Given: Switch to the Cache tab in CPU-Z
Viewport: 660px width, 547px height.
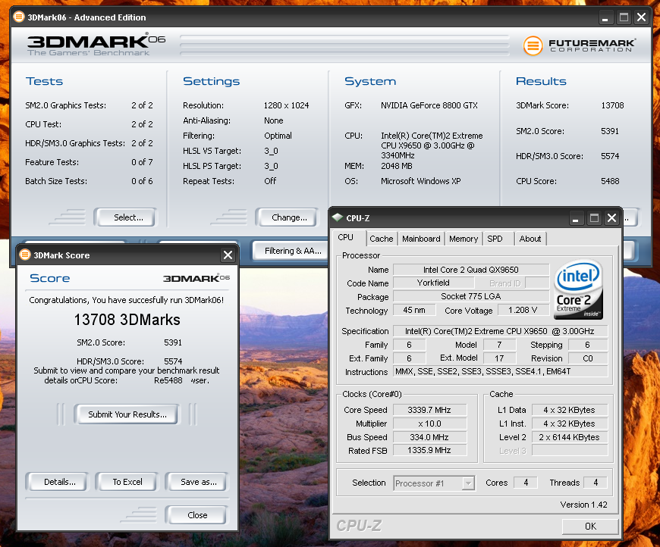Looking at the screenshot, I should [381, 239].
